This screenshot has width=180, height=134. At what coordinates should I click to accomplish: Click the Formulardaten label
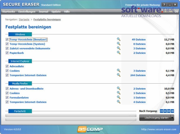coord(19,98)
